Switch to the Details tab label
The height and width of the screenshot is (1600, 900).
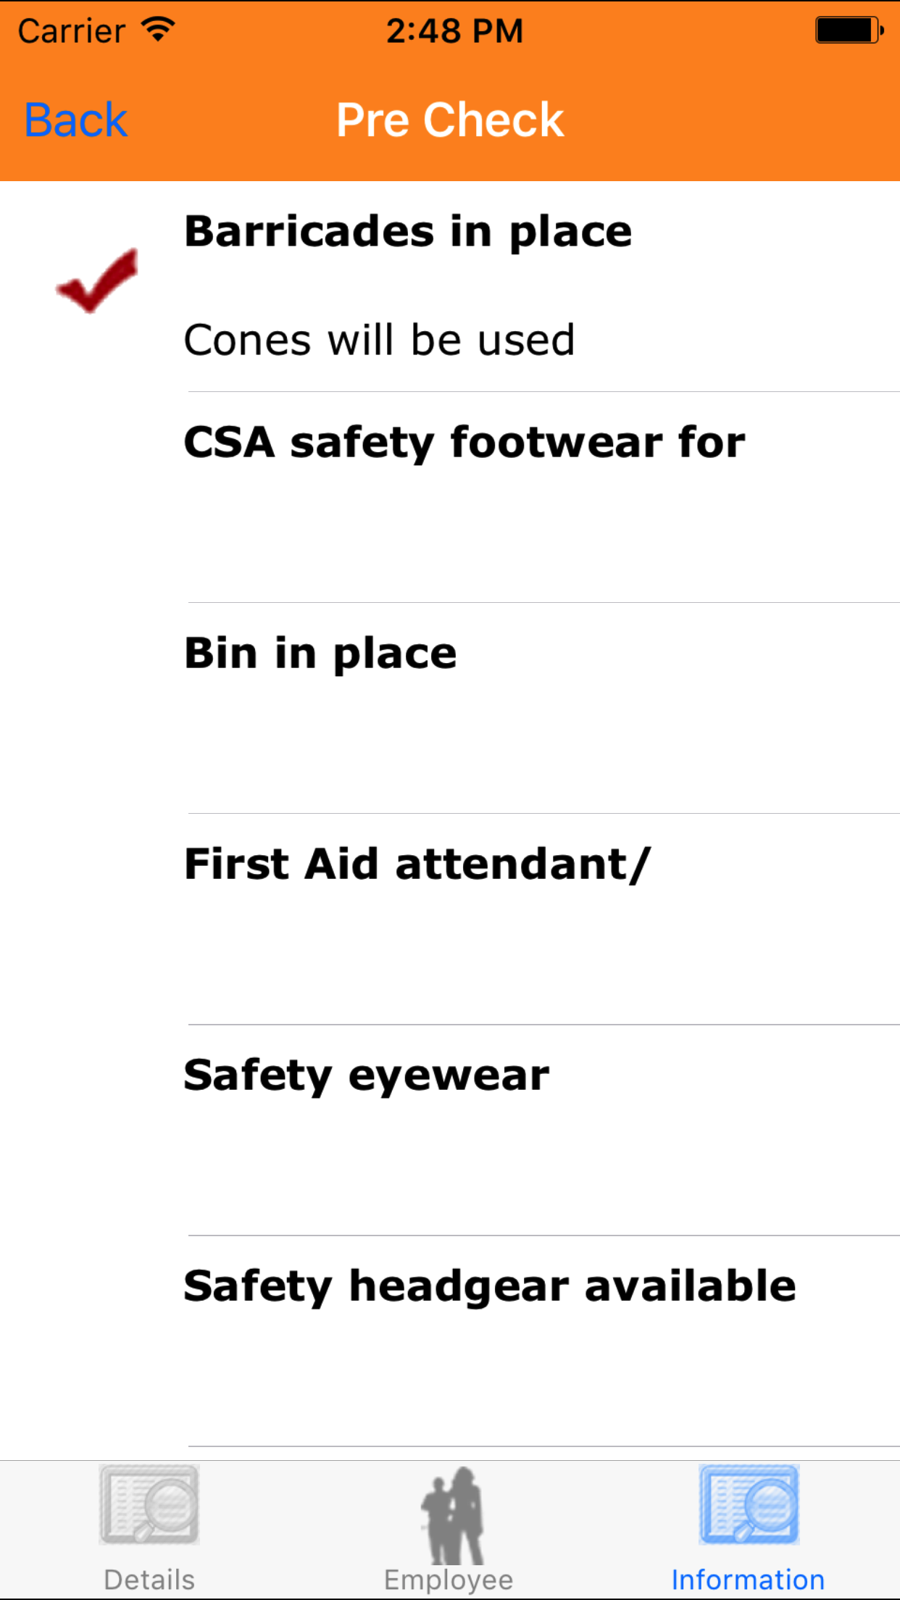(149, 1580)
